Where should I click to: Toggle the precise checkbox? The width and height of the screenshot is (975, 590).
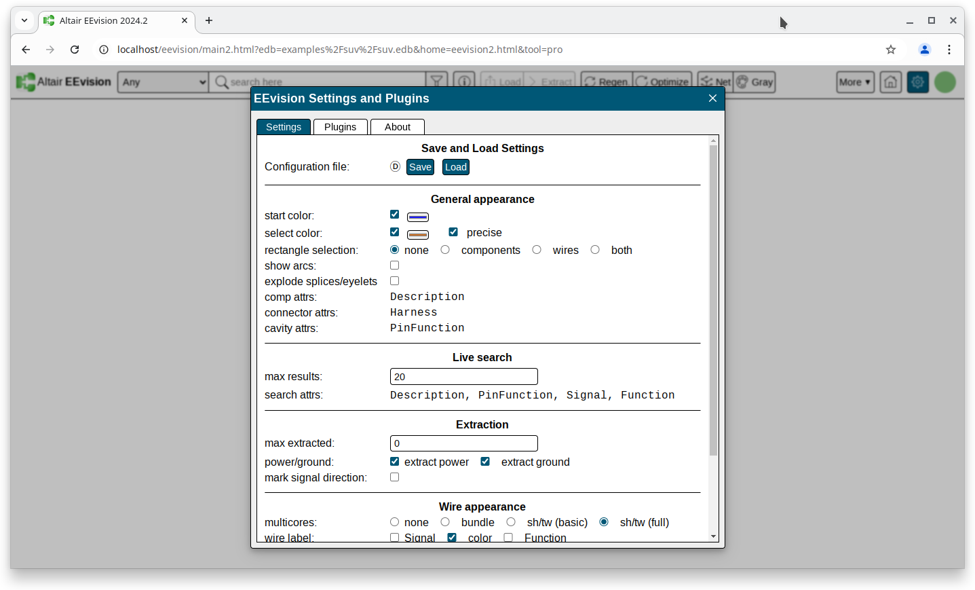(x=453, y=232)
